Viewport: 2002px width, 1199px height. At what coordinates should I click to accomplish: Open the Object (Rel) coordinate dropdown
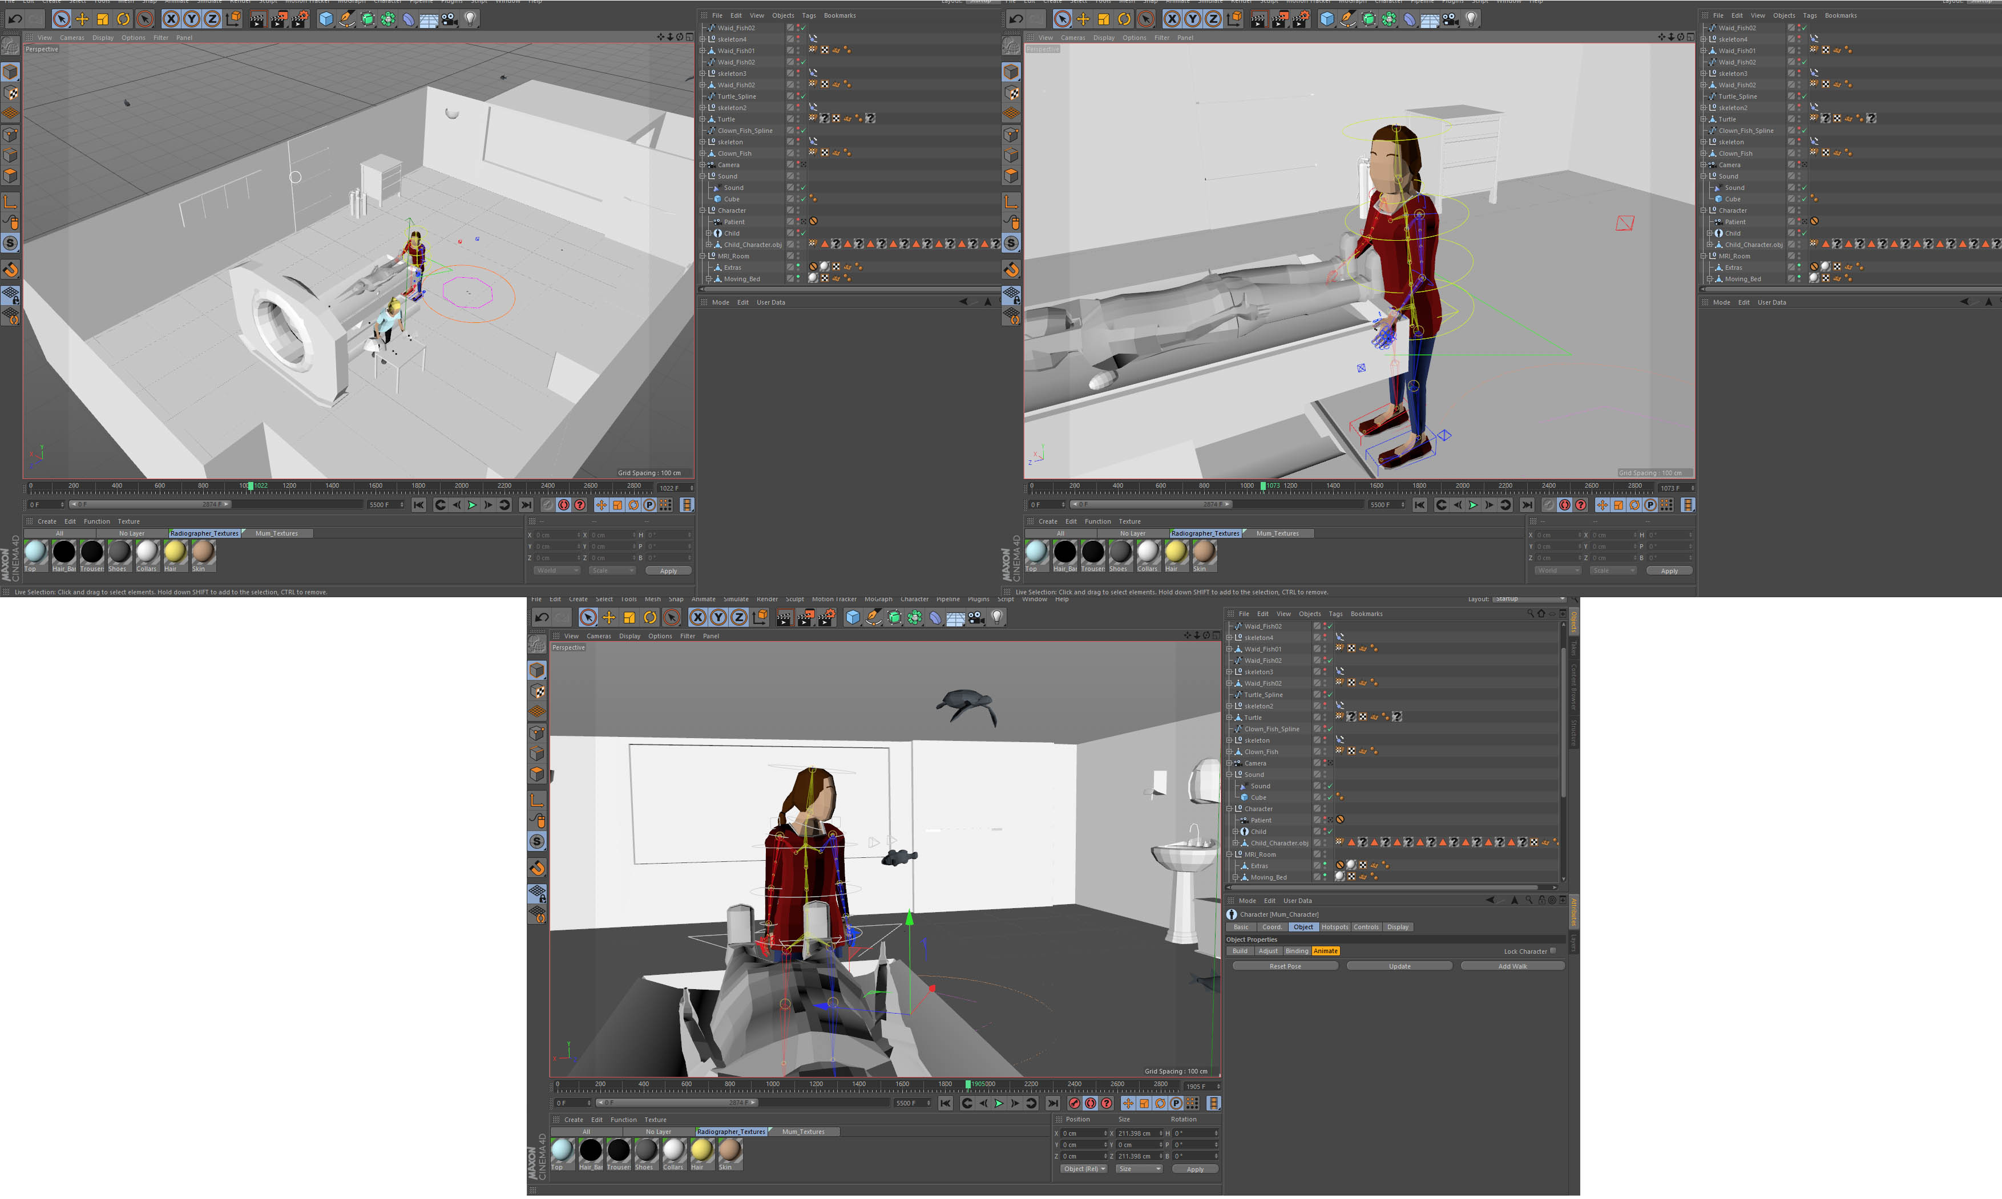(x=1083, y=1168)
